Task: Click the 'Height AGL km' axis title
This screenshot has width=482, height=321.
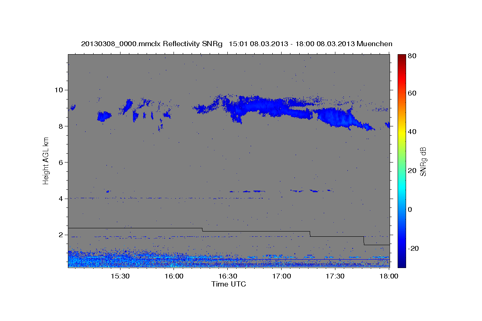Action: (46, 161)
